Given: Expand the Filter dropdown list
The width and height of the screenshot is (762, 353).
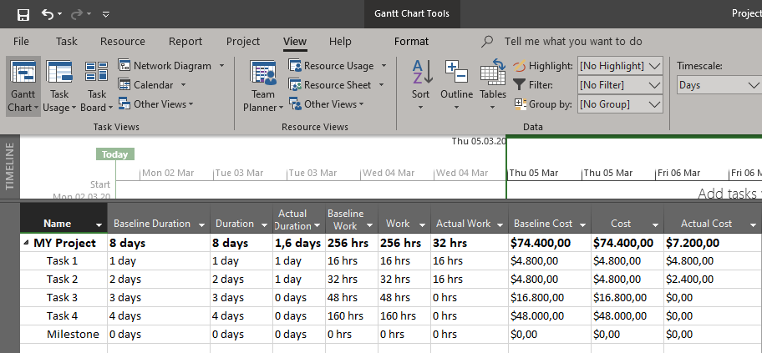Looking at the screenshot, I should coord(654,84).
